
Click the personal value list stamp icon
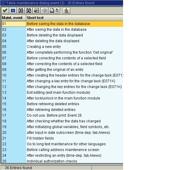pos(66,11)
